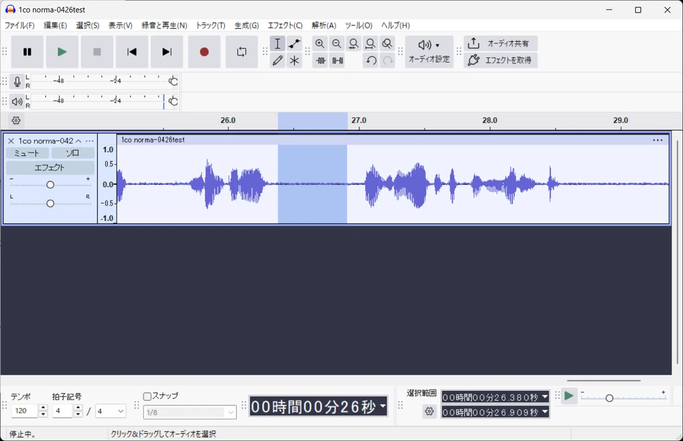
Task: Open selection end time format arrow
Action: pos(545,411)
